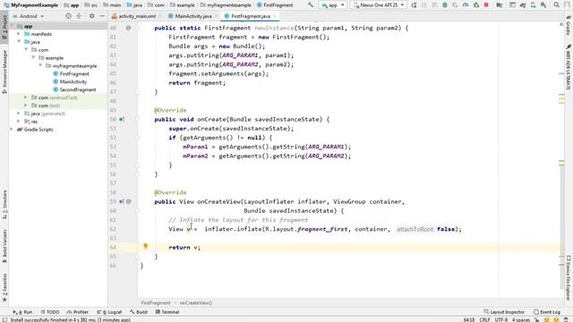
Task: Open the Nexus One API 25 device dropdown
Action: [x=379, y=5]
